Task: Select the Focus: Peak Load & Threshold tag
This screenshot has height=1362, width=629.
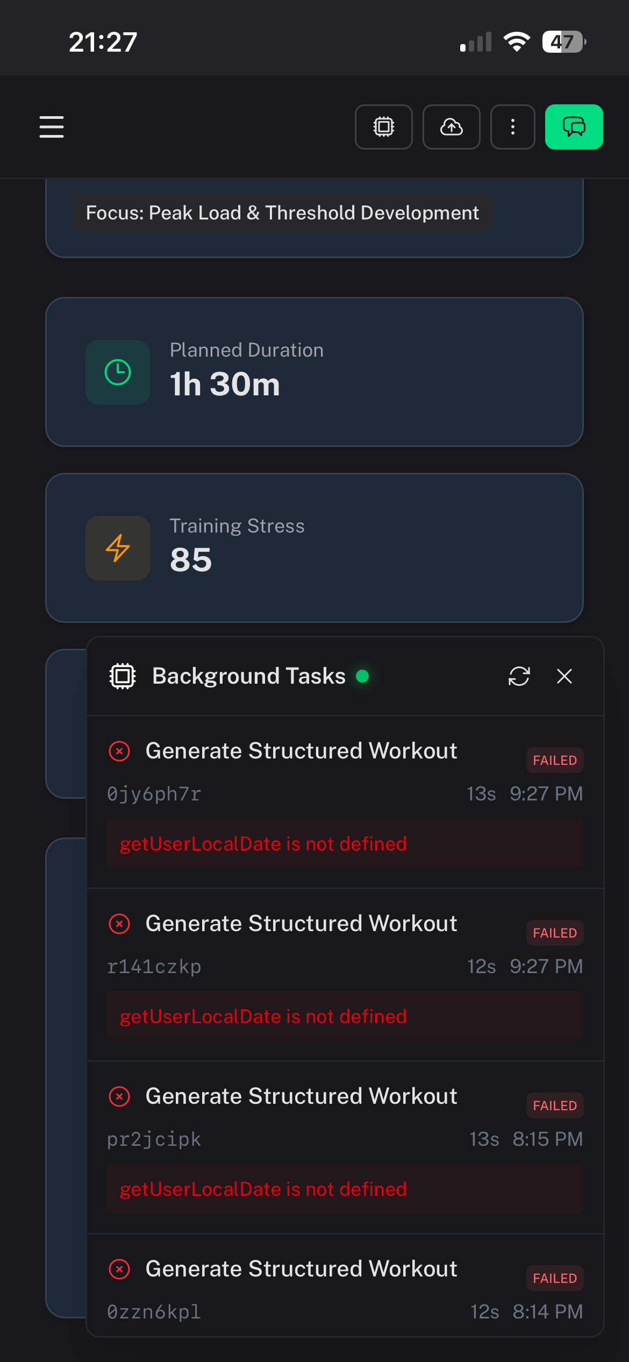Action: (282, 213)
